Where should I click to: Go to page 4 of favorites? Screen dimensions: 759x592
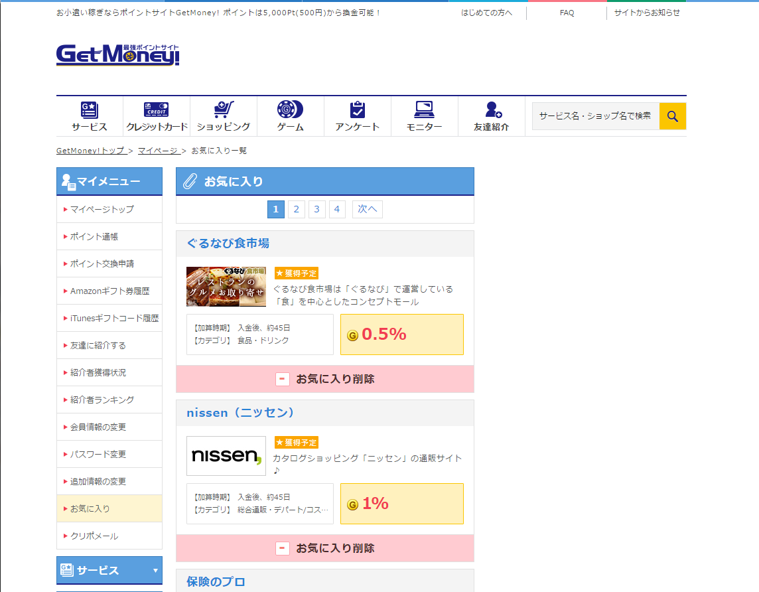pyautogui.click(x=337, y=209)
